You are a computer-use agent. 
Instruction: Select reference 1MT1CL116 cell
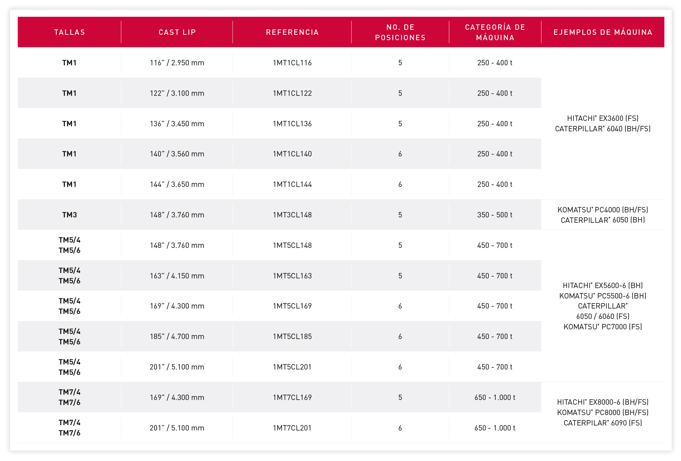click(292, 63)
